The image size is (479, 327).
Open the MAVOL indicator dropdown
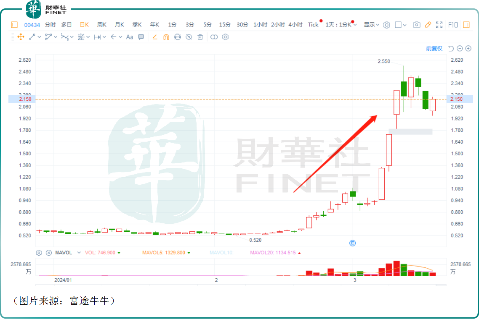point(79,253)
